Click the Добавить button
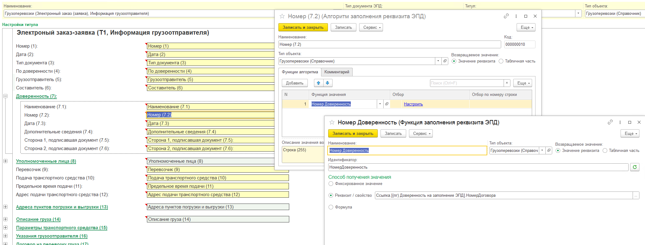The height and width of the screenshot is (245, 645). click(x=295, y=83)
